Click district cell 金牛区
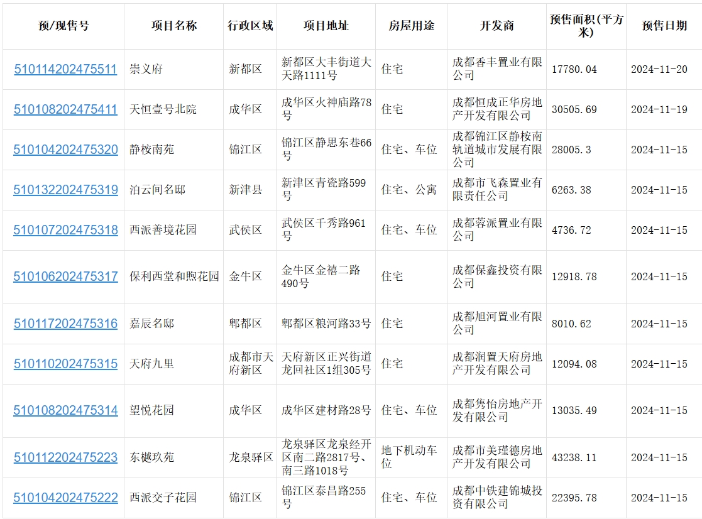 [245, 277]
